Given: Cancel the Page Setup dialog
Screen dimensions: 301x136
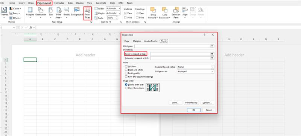Looking at the screenshot, I should click(209, 110).
